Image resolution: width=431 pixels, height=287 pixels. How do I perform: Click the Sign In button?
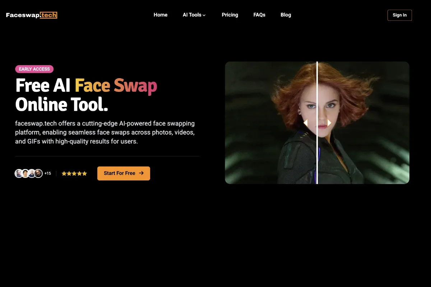click(x=400, y=15)
